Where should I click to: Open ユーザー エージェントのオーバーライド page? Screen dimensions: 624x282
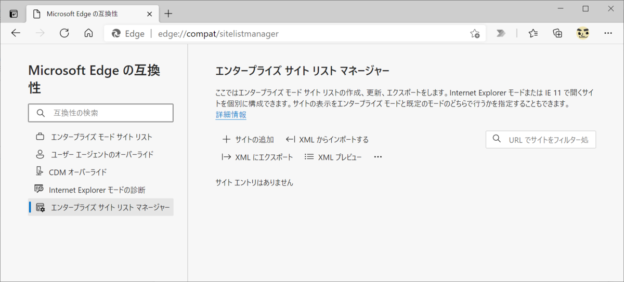tap(101, 154)
